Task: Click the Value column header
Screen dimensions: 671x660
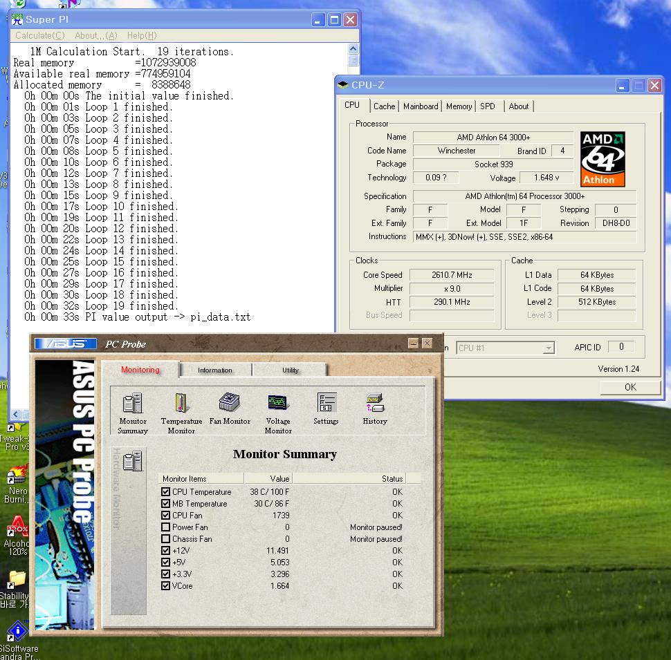Action: click(268, 478)
